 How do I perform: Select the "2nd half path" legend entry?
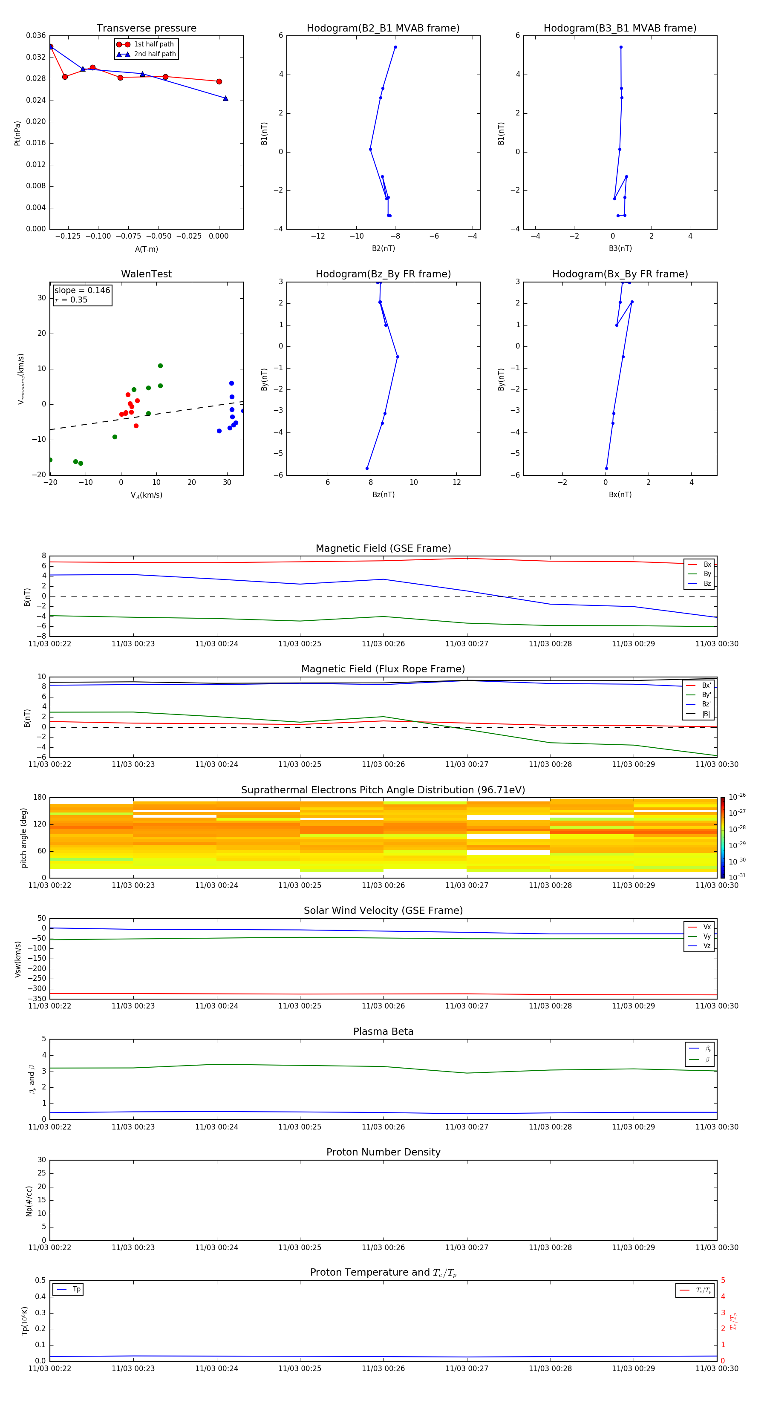(146, 54)
